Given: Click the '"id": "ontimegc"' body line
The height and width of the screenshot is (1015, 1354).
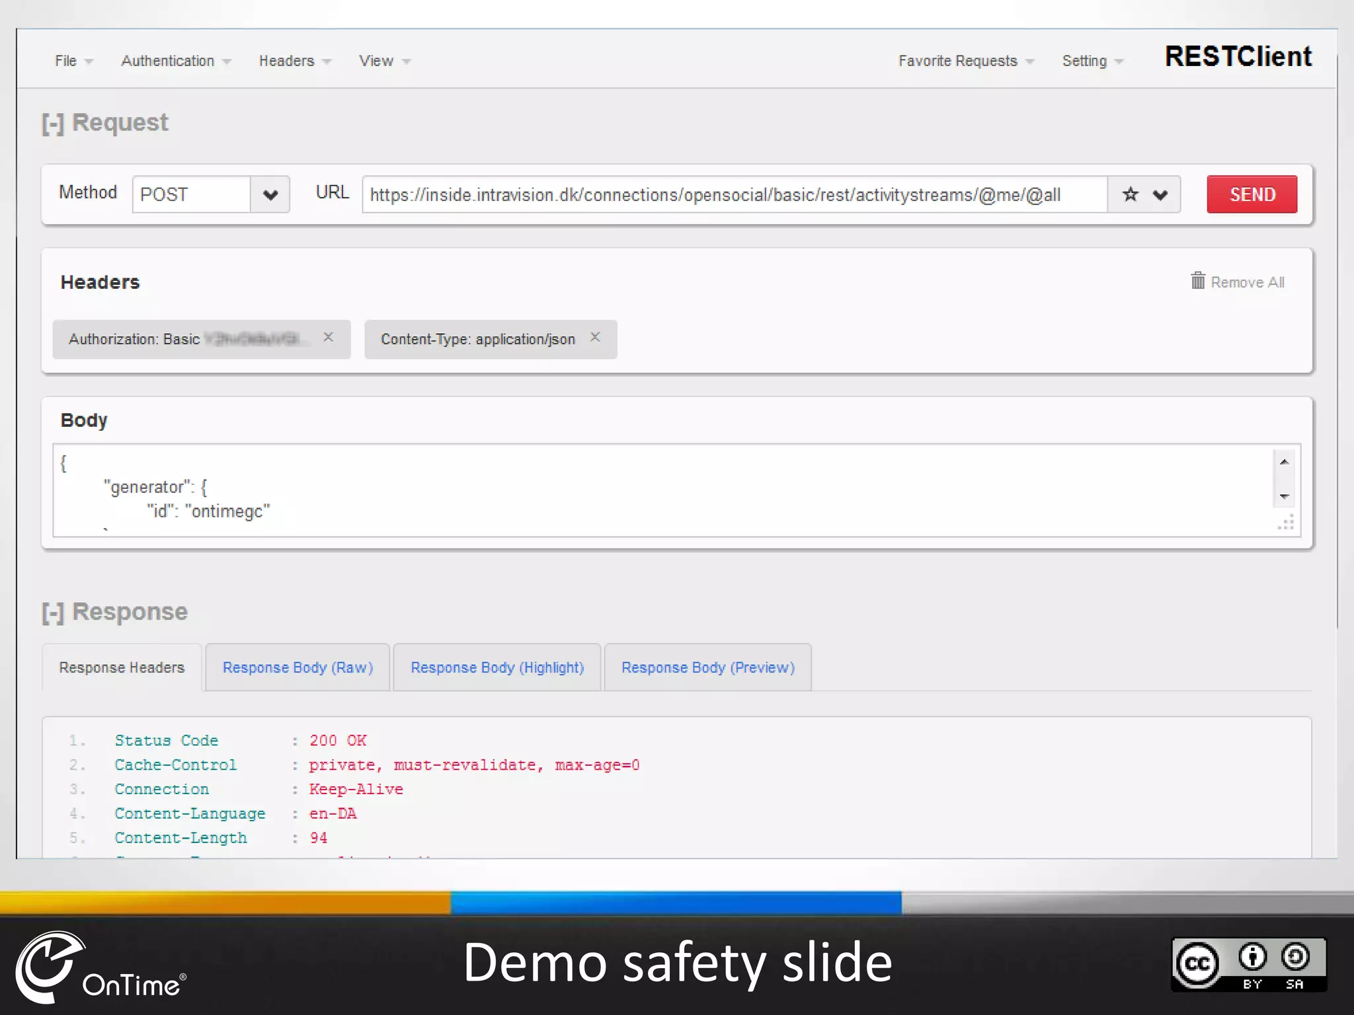Looking at the screenshot, I should [208, 511].
